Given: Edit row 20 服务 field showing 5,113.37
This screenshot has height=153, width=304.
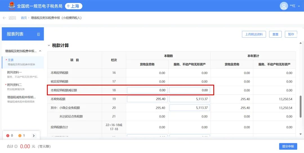Looking at the screenshot, I should point(190,108).
